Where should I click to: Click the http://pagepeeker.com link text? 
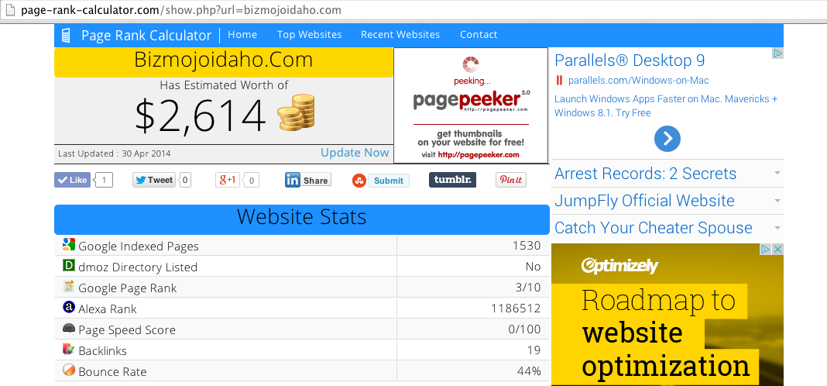[x=479, y=155]
